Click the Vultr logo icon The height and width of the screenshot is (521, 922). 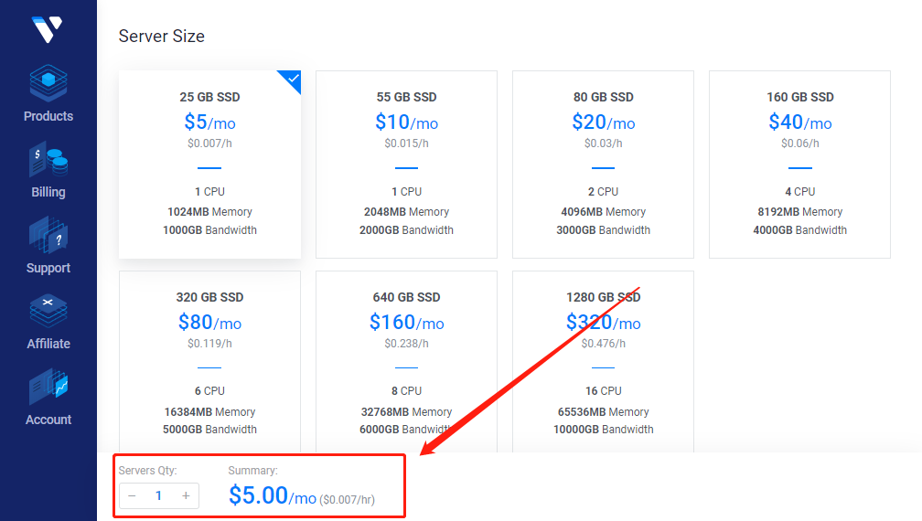[x=46, y=29]
